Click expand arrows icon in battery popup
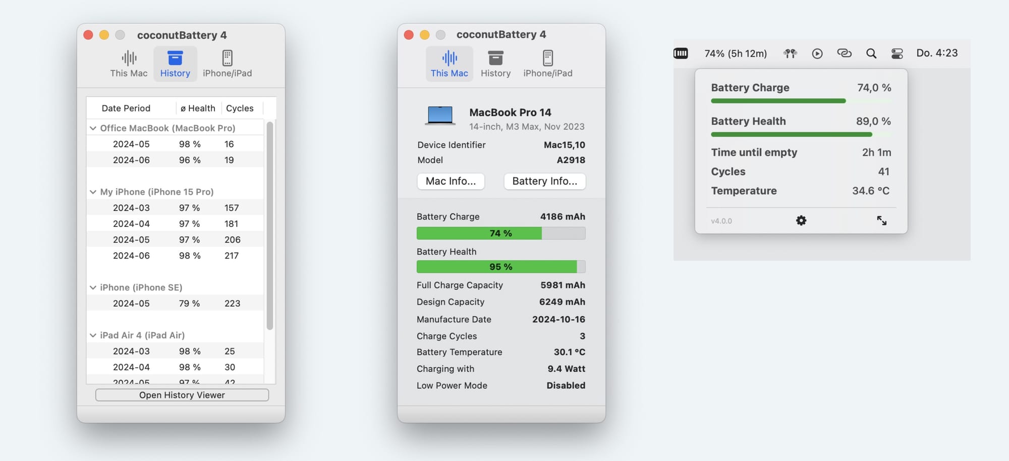The width and height of the screenshot is (1009, 461). [x=881, y=220]
